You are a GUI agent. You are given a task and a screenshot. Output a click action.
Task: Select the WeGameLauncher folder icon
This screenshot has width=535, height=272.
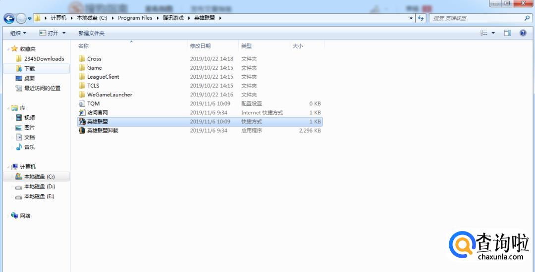[82, 94]
